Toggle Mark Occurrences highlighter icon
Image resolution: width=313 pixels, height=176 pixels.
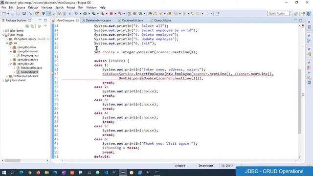coord(49,14)
